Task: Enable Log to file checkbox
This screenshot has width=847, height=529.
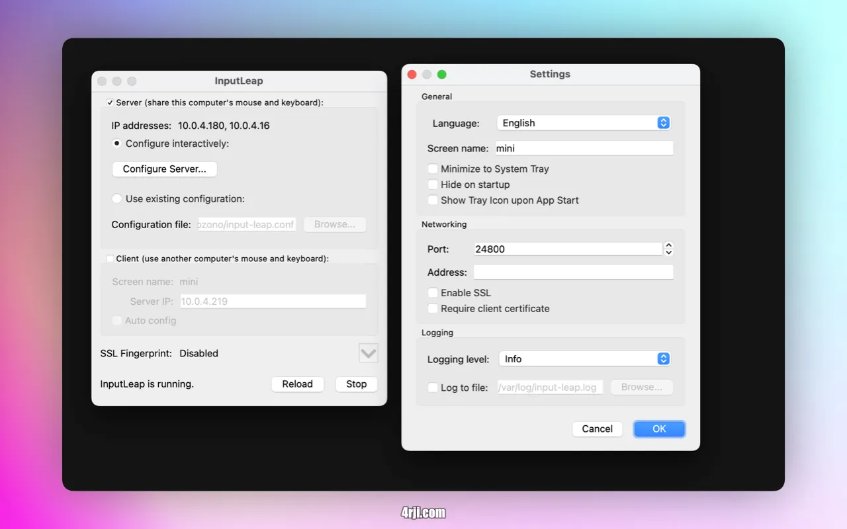Action: (x=433, y=387)
